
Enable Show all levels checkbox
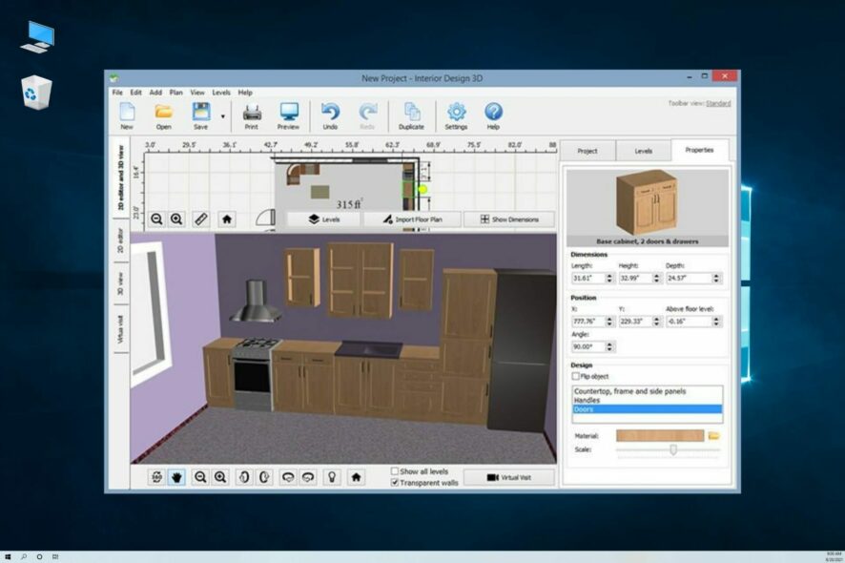[395, 471]
